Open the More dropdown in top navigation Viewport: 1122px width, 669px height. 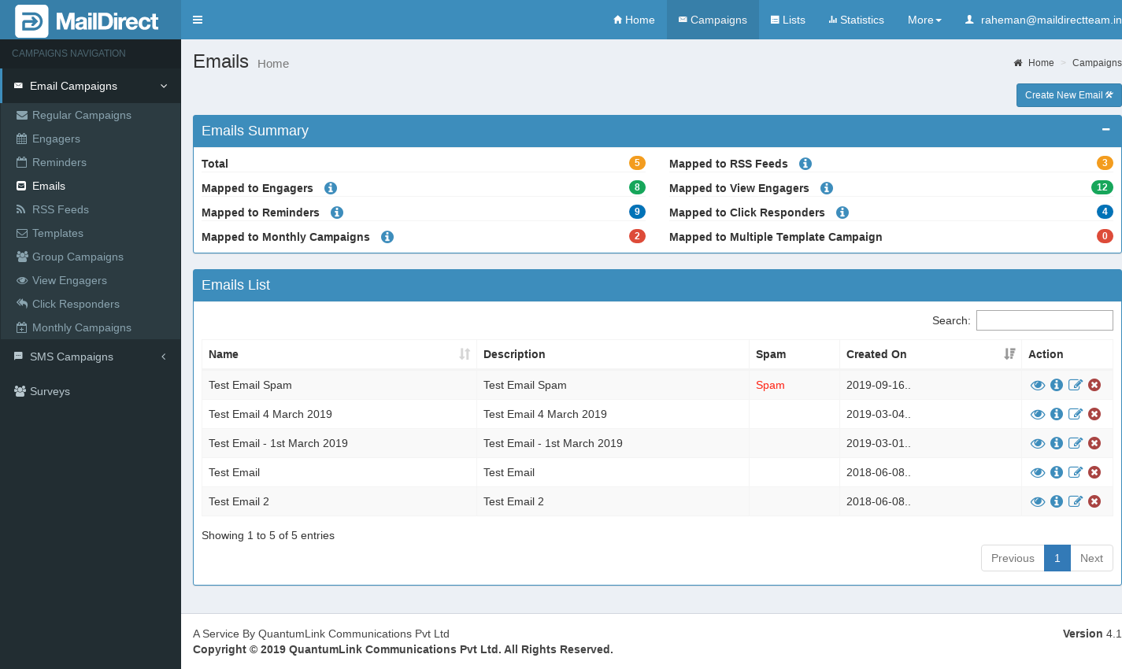click(924, 20)
